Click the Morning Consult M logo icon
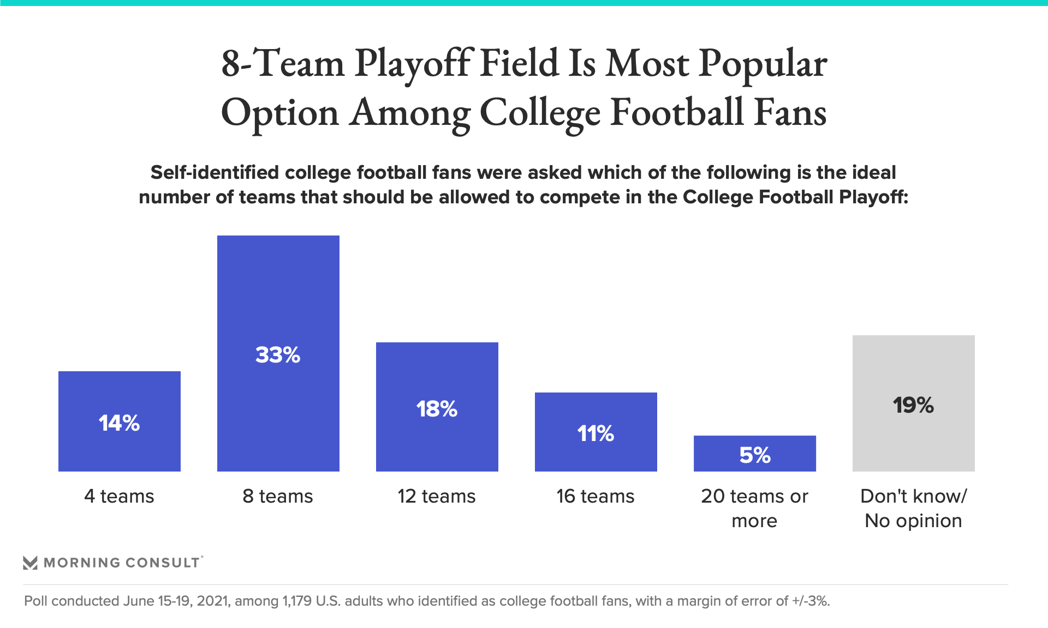 [x=31, y=563]
